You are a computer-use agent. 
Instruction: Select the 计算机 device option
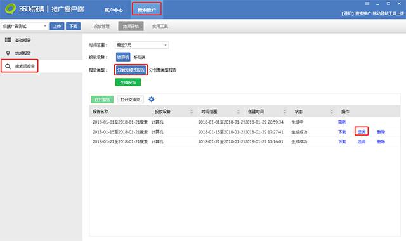tap(123, 57)
